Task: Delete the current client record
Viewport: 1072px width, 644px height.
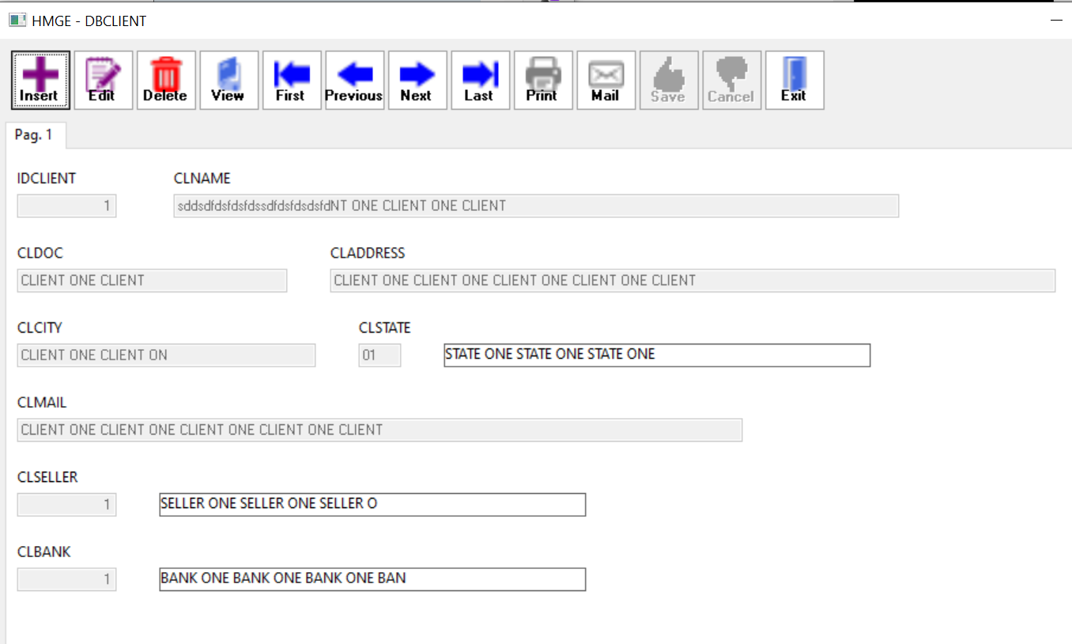Action: point(166,81)
